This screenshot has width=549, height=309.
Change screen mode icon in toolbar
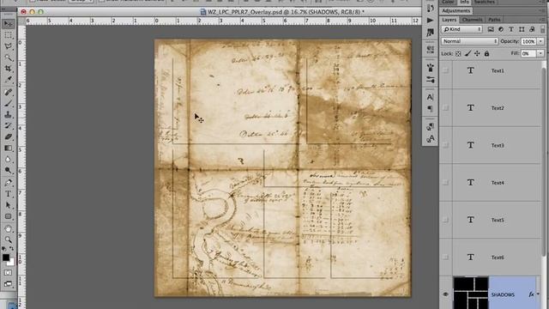click(x=8, y=284)
